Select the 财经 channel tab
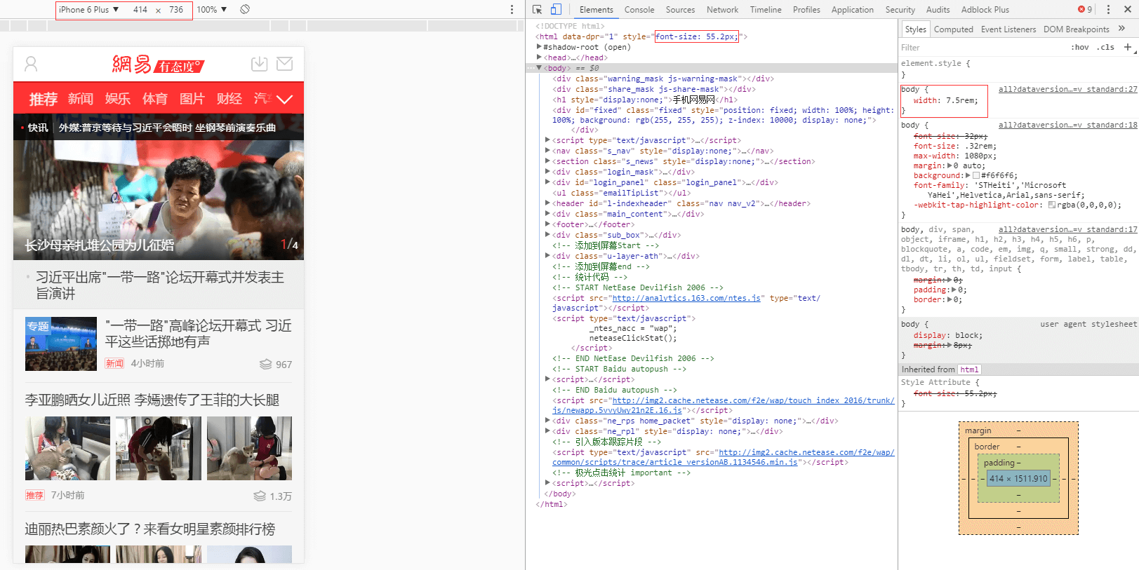Viewport: 1139px width, 570px height. 229,99
